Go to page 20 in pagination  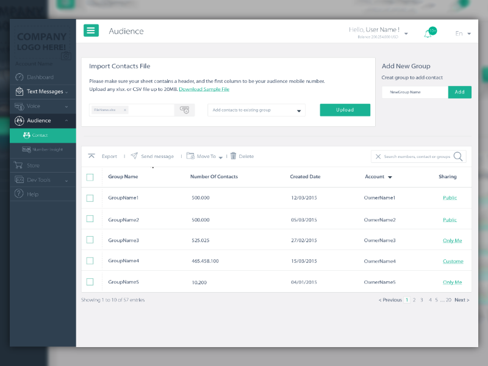coord(448,300)
